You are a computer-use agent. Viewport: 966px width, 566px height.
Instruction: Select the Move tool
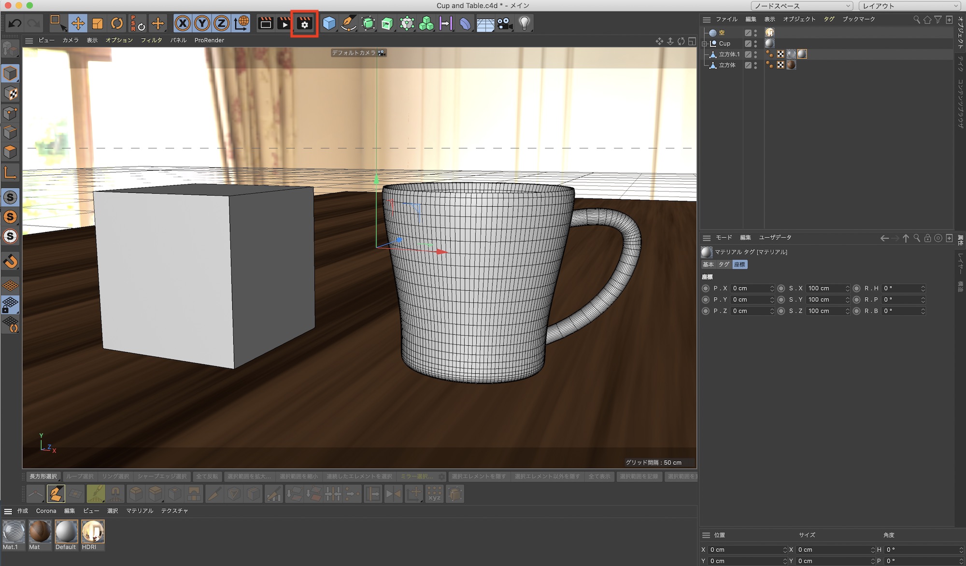78,23
